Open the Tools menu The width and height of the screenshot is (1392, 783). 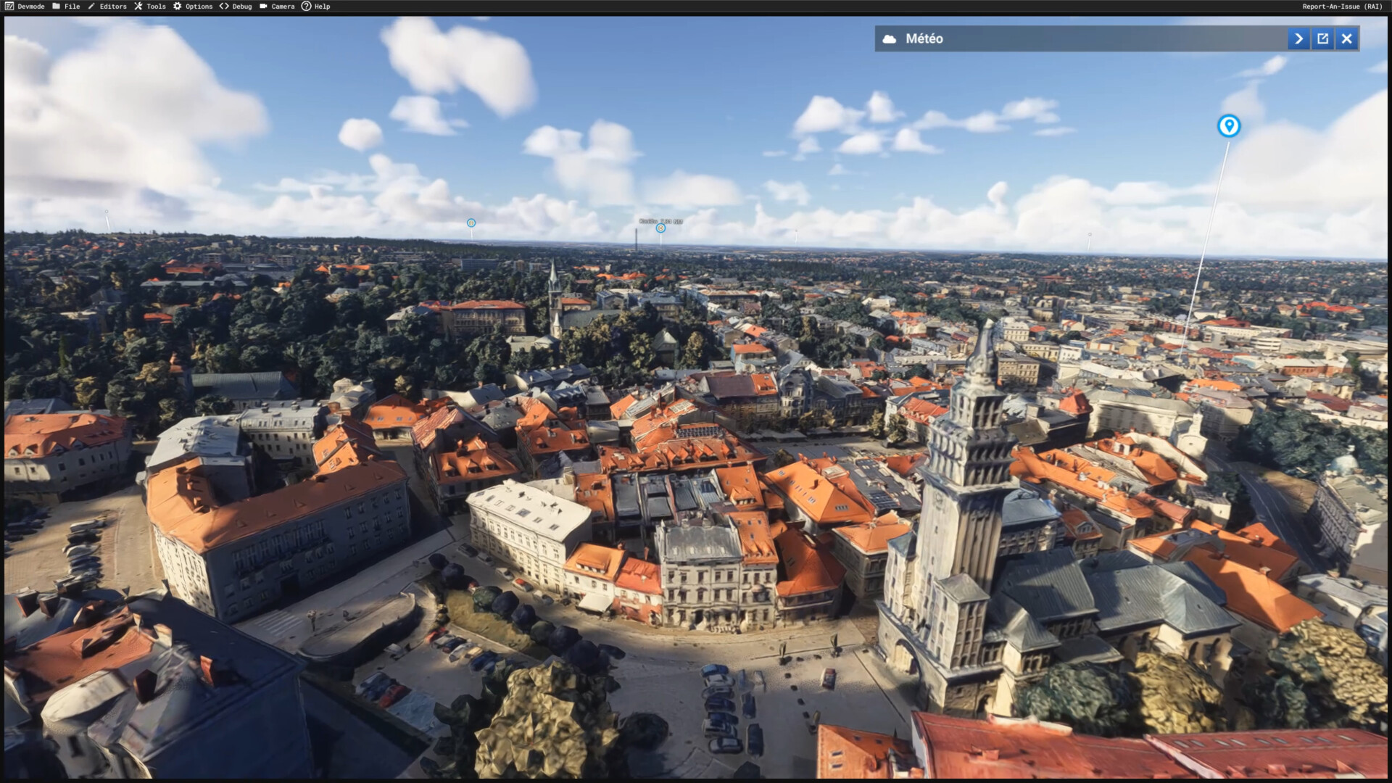point(156,7)
